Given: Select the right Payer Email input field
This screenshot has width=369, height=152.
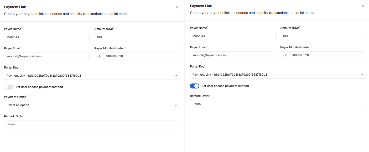Looking at the screenshot, I should (232, 55).
